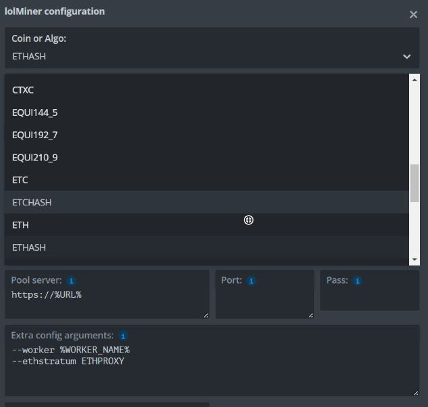
Task: Show Pass info icon
Action: 357,280
